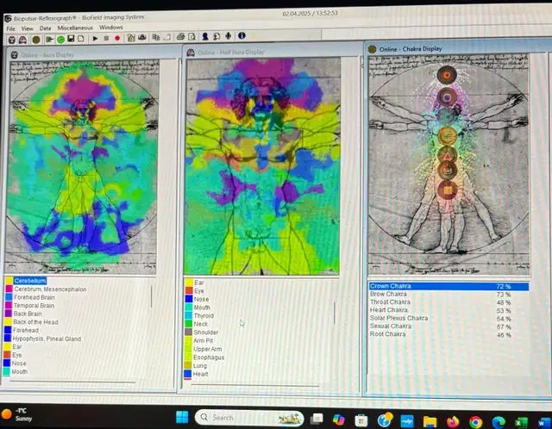Click the green arrow connect toolbar icon
The image size is (552, 429).
pos(49,40)
